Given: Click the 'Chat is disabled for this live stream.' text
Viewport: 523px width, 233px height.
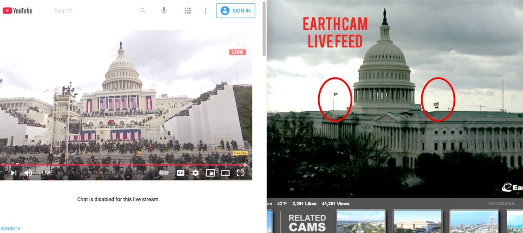Looking at the screenshot, I should pos(118,200).
